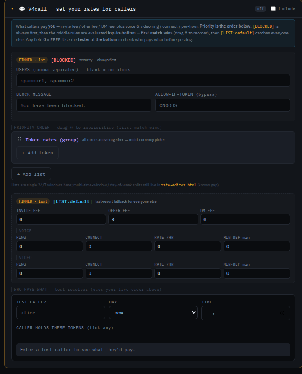Click the [LIST:default] heading label
This screenshot has width=302, height=374.
pyautogui.click(x=73, y=201)
